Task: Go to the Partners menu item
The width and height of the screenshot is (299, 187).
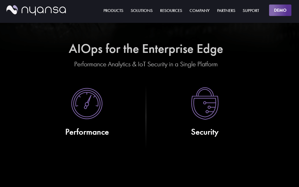Action: 226,11
